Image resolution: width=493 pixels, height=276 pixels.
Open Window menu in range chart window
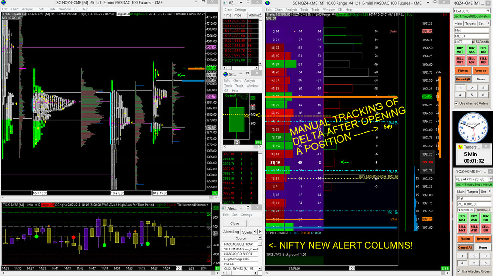tap(328, 10)
